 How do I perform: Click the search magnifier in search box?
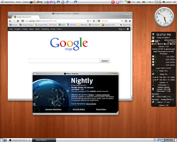pyautogui.click(x=122, y=21)
